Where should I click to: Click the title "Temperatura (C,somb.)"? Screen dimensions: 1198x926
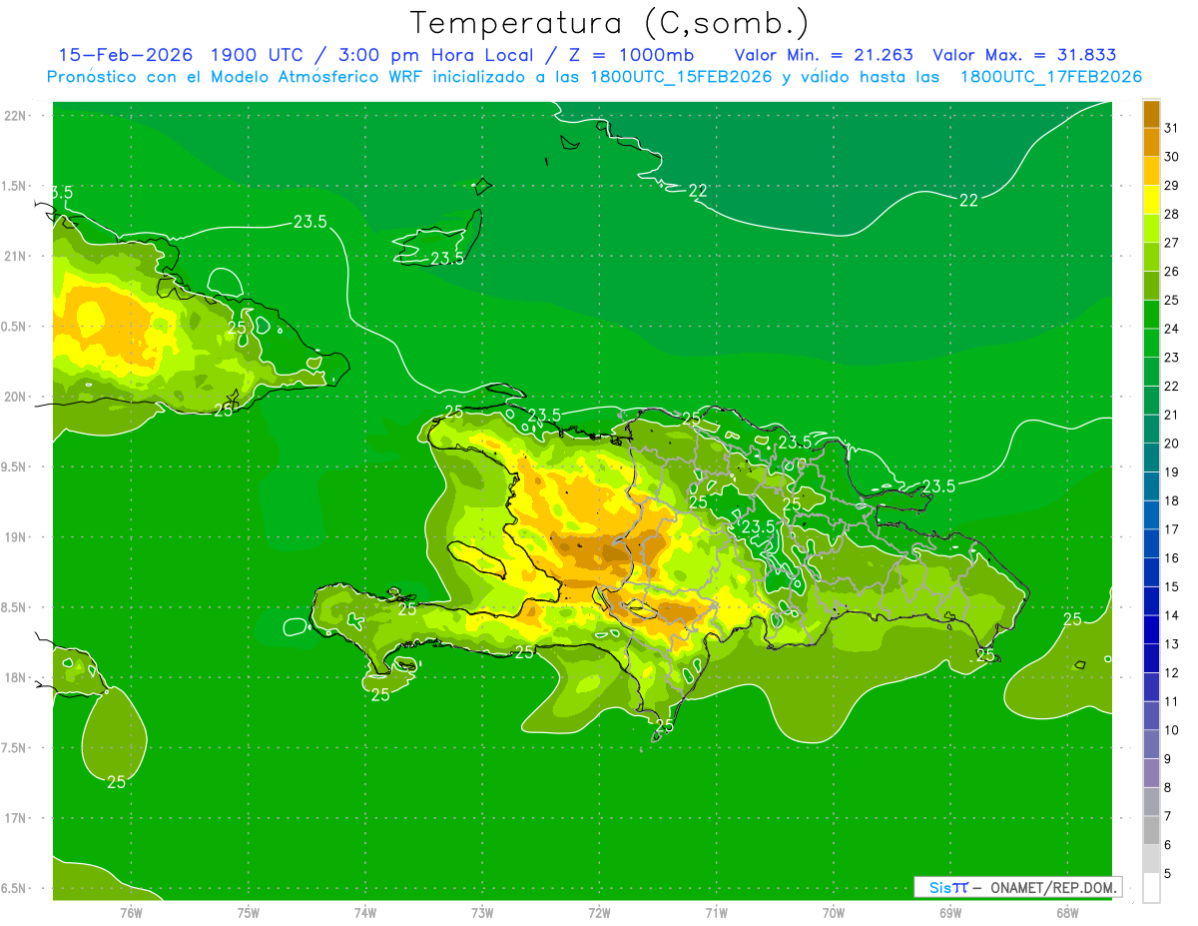pyautogui.click(x=610, y=22)
